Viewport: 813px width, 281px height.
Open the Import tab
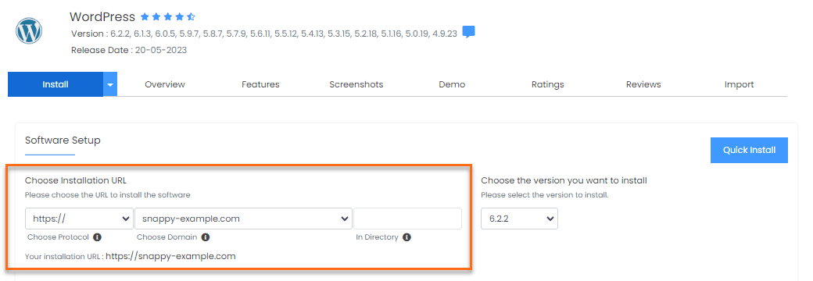[740, 84]
